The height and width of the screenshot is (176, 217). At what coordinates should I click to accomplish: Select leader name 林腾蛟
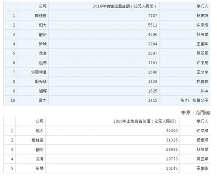point(202,82)
